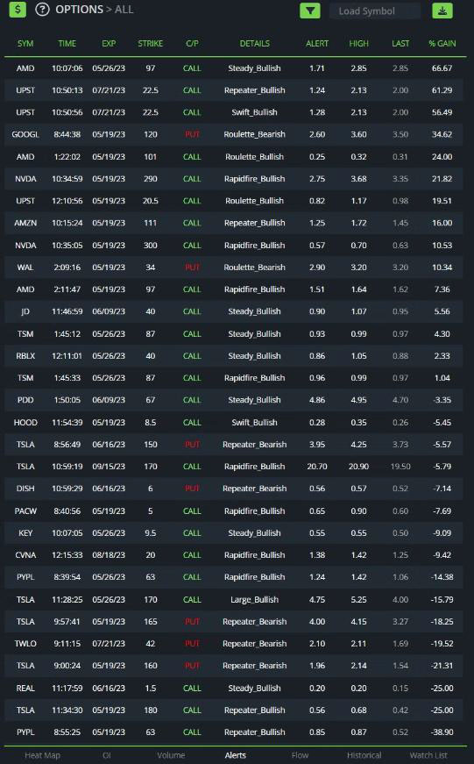The height and width of the screenshot is (764, 474).
Task: Click -21.31 gain in TSLA 160 row
Action: tap(442, 666)
